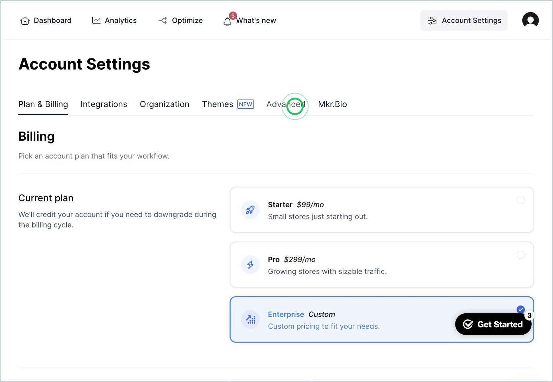
Task: Click "Growing stores with sizable traffic." text
Action: pos(327,271)
